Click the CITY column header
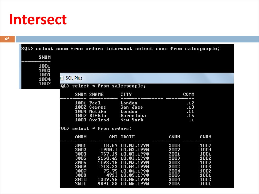 pyautogui.click(x=126, y=94)
